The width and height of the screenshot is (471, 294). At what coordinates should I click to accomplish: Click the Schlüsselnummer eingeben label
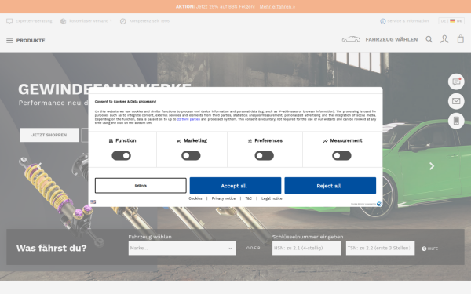(x=308, y=237)
